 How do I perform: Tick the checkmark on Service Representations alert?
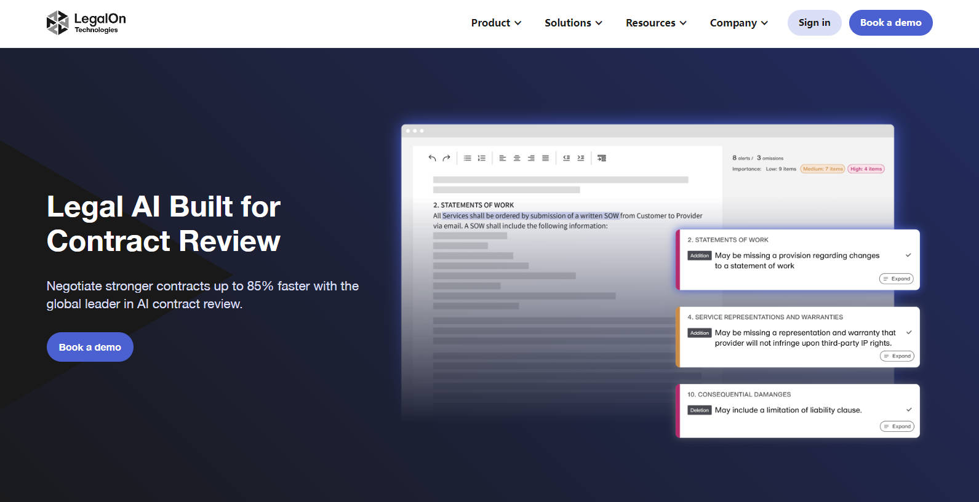tap(909, 332)
